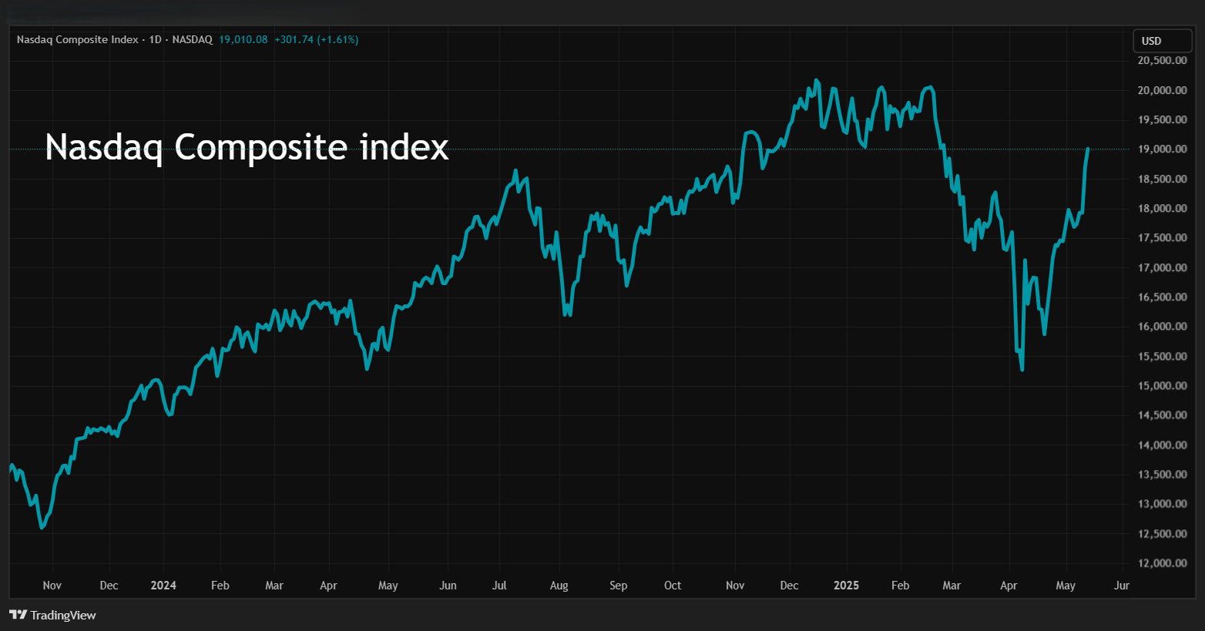Click the Sep label on the time axis
The height and width of the screenshot is (631, 1205).
(x=618, y=586)
